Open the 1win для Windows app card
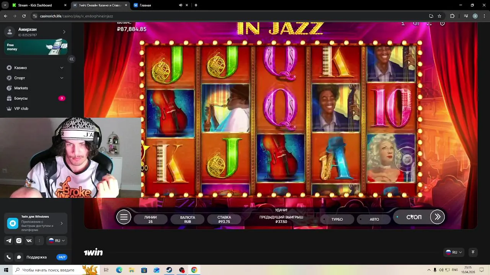Viewport: 490px width, 275px height. tap(36, 223)
